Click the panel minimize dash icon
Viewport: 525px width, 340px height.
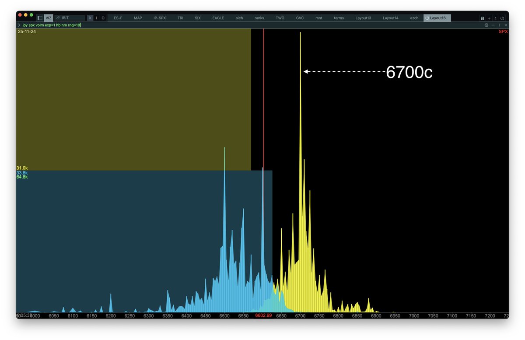493,25
